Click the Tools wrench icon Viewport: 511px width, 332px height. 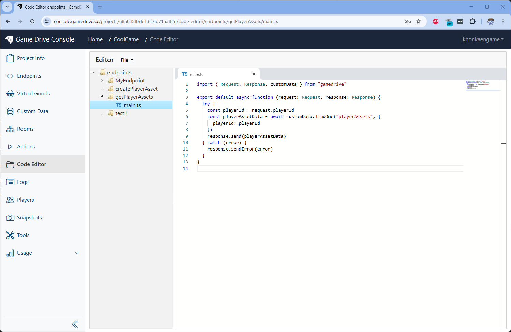pyautogui.click(x=10, y=235)
